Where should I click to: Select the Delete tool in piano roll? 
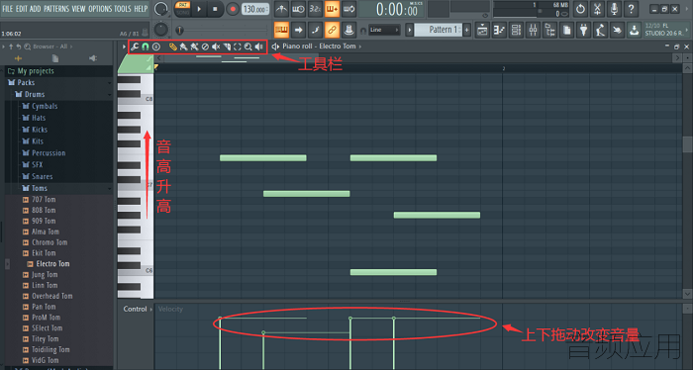(205, 46)
